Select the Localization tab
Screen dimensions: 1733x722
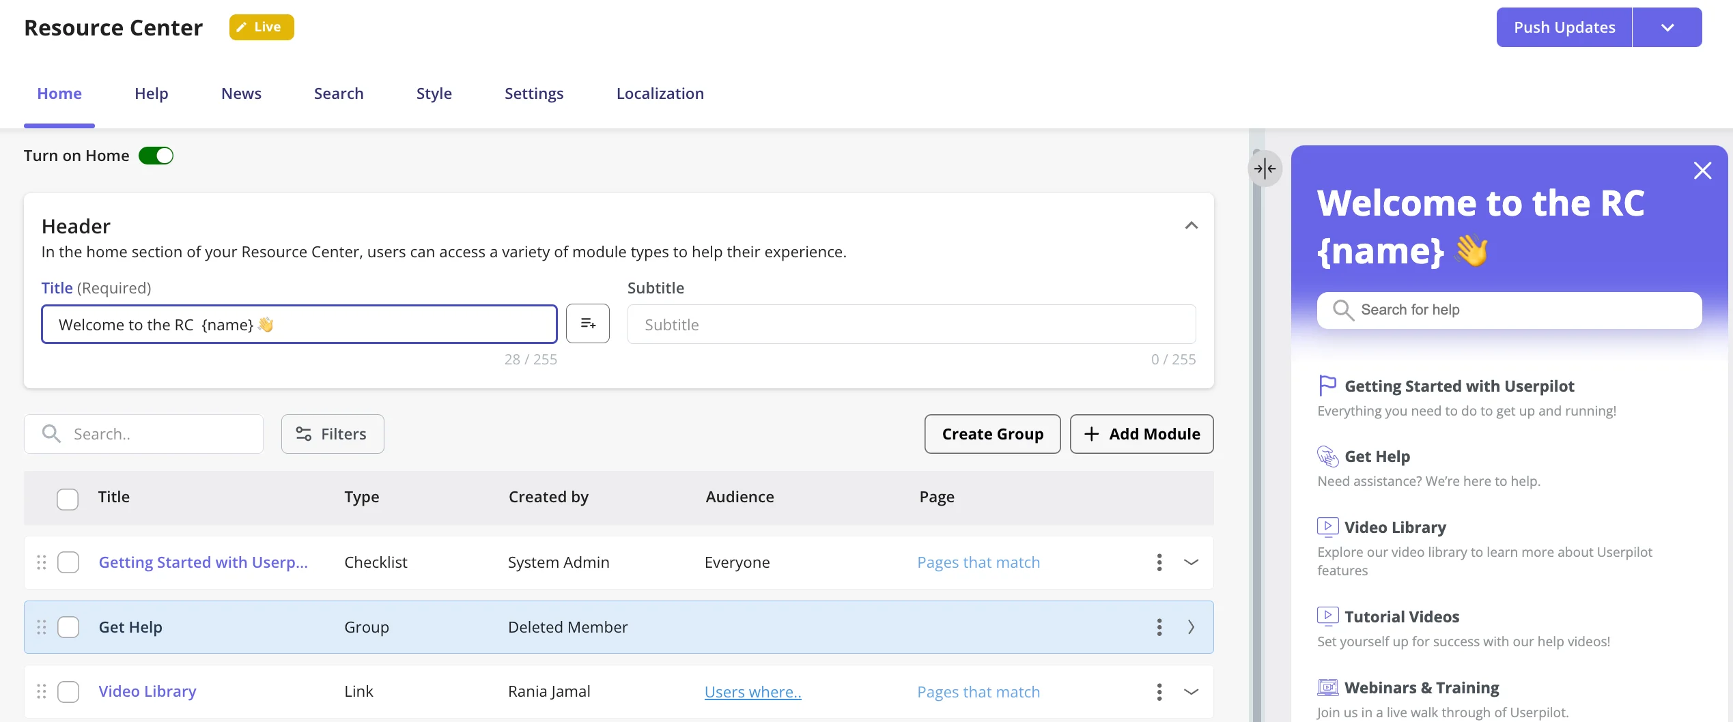[x=660, y=93]
